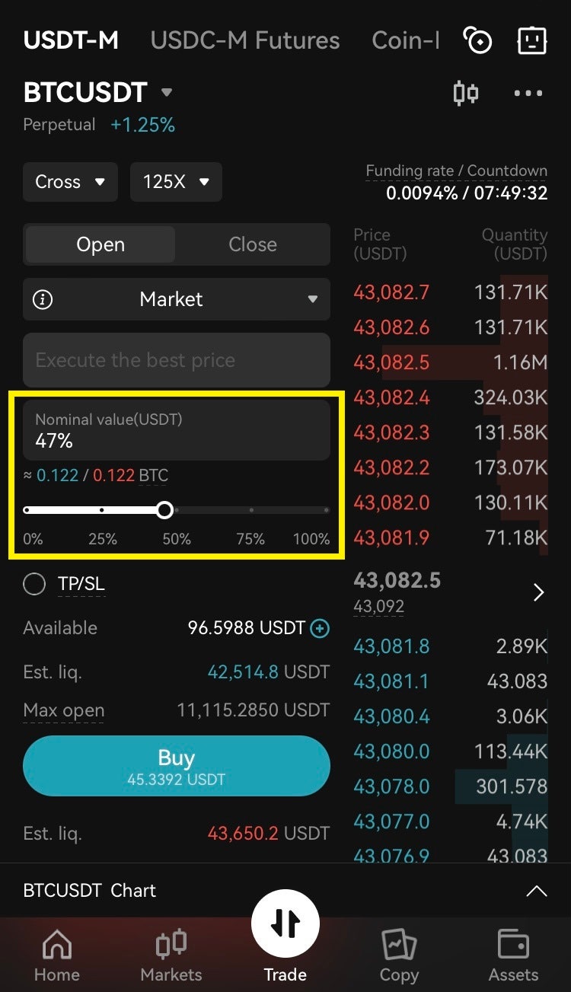
Task: Open the Cross margin mode dropdown
Action: [70, 182]
